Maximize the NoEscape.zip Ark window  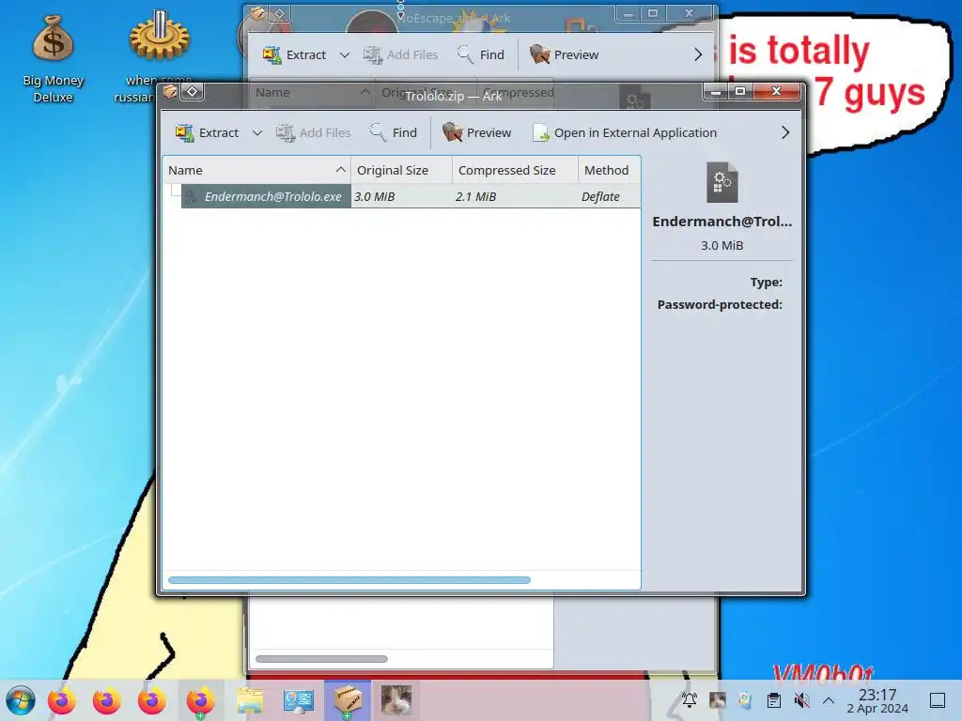[x=654, y=13]
